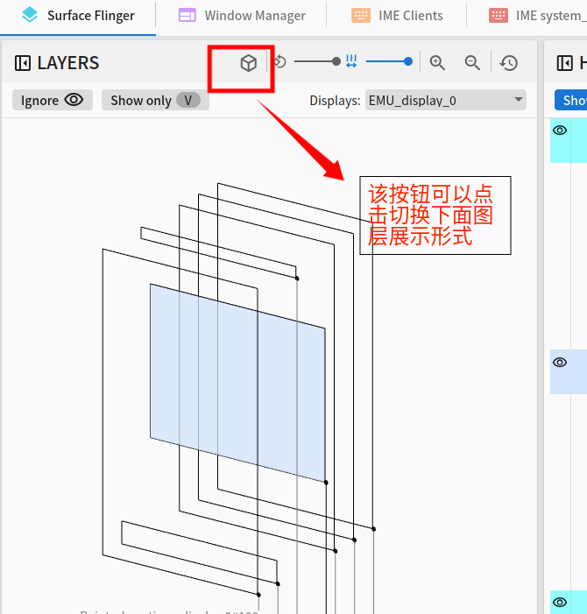The width and height of the screenshot is (587, 614).
Task: Open the IME system tab
Action: click(536, 16)
